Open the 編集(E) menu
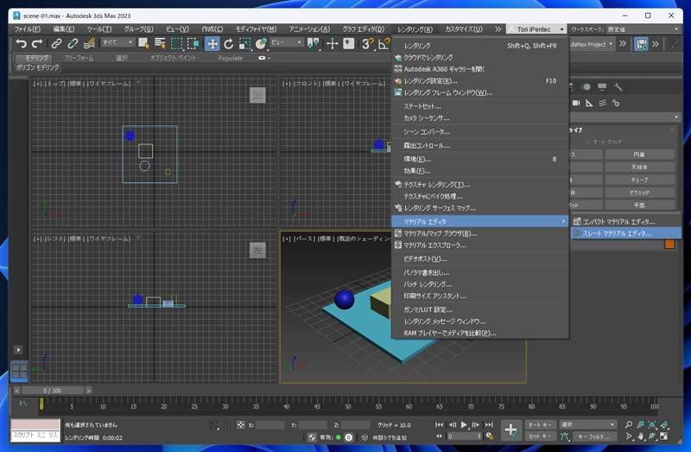 click(64, 29)
